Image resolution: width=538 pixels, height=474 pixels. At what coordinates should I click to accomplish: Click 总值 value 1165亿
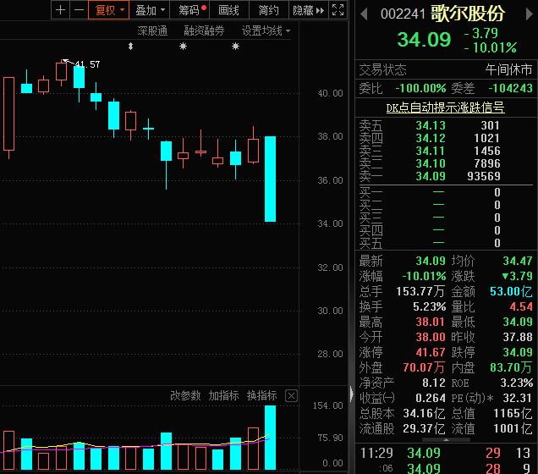click(x=513, y=414)
